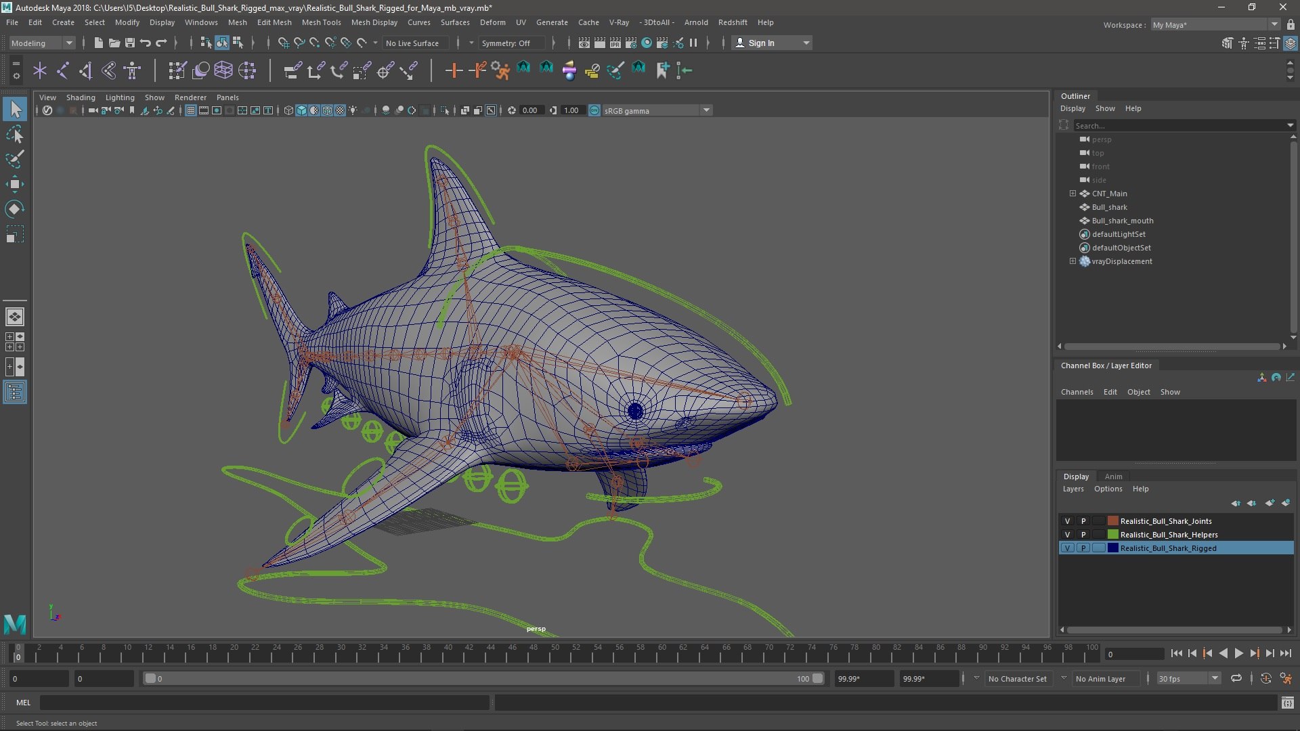
Task: Open the Modeling menu set dropdown
Action: [x=41, y=43]
